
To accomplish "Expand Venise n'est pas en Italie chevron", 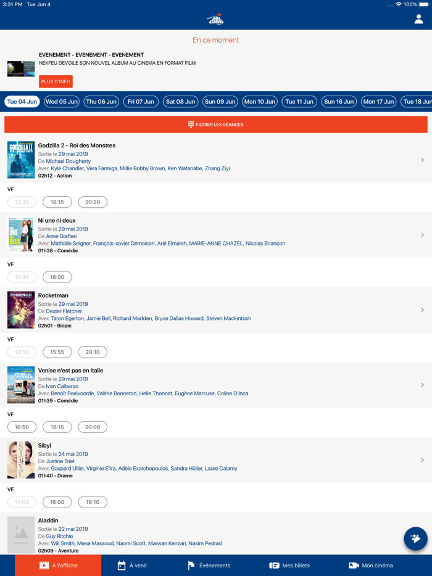I will coord(423,385).
